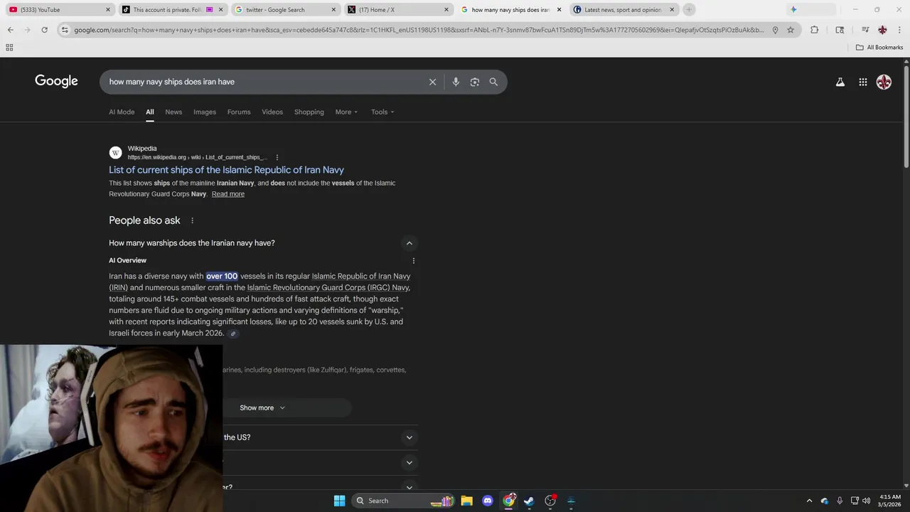Screen dimensions: 910x512
Task: Open Google Lens image search
Action: (x=475, y=82)
